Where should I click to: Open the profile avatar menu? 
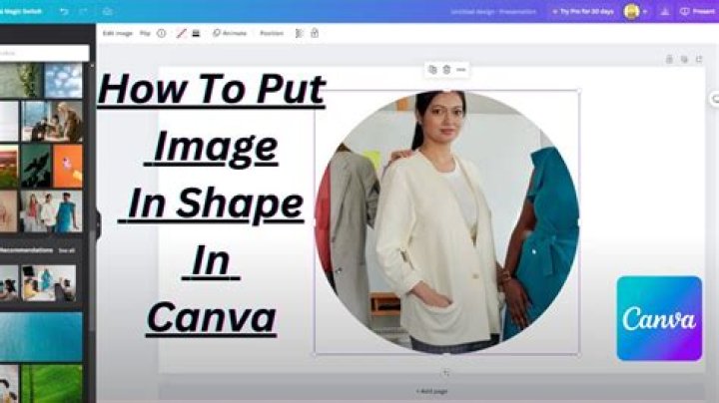631,11
